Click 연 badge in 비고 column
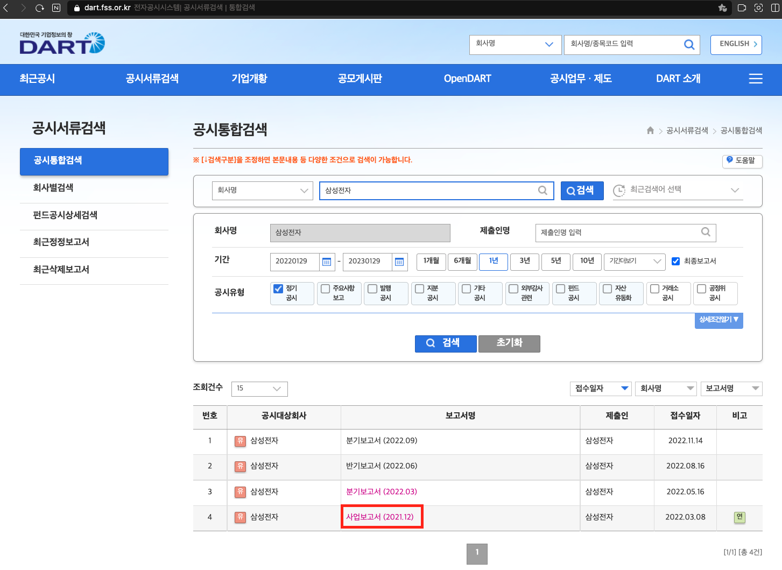 (x=740, y=517)
